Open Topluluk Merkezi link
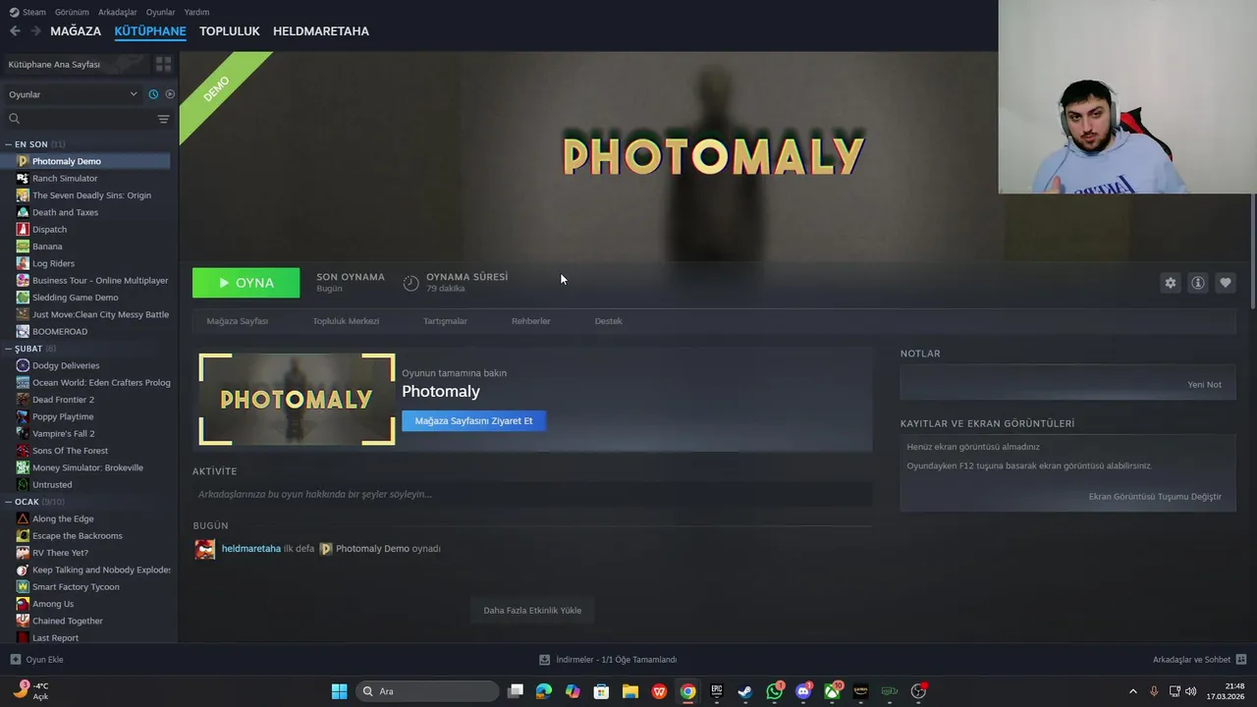1257x707 pixels. click(346, 321)
